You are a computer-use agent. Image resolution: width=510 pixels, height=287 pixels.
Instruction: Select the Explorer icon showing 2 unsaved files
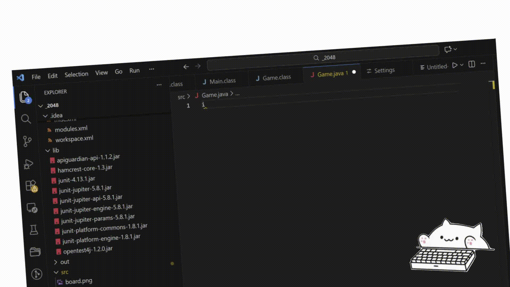click(25, 97)
